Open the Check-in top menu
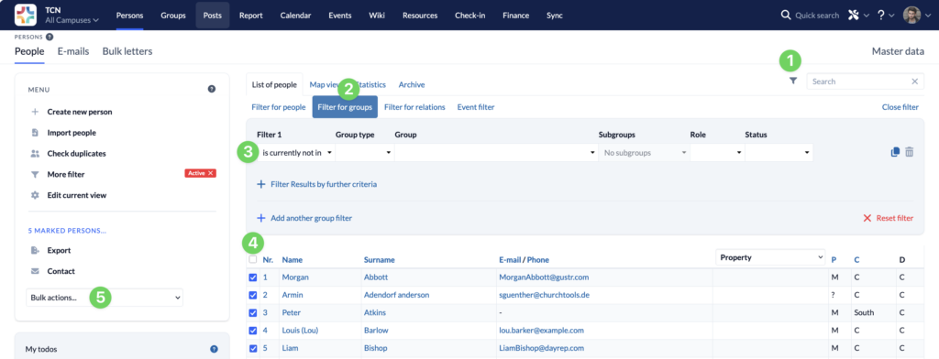Viewport: 939px width, 359px height. (470, 16)
